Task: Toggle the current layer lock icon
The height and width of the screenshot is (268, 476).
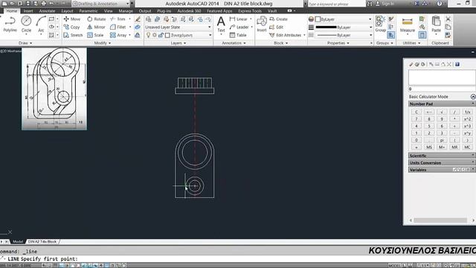Action: click(161, 35)
